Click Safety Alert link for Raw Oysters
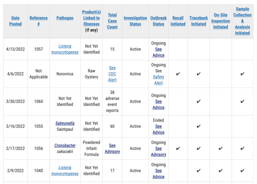The width and height of the screenshot is (257, 184). [159, 80]
